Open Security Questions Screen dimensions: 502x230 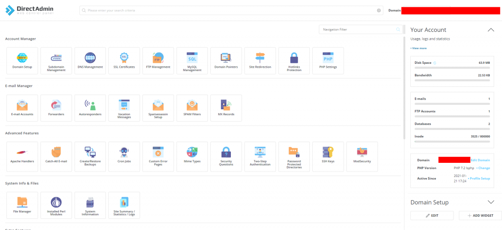pos(226,156)
